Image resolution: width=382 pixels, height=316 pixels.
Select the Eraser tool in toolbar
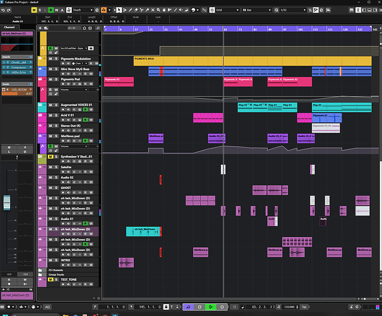pos(136,10)
